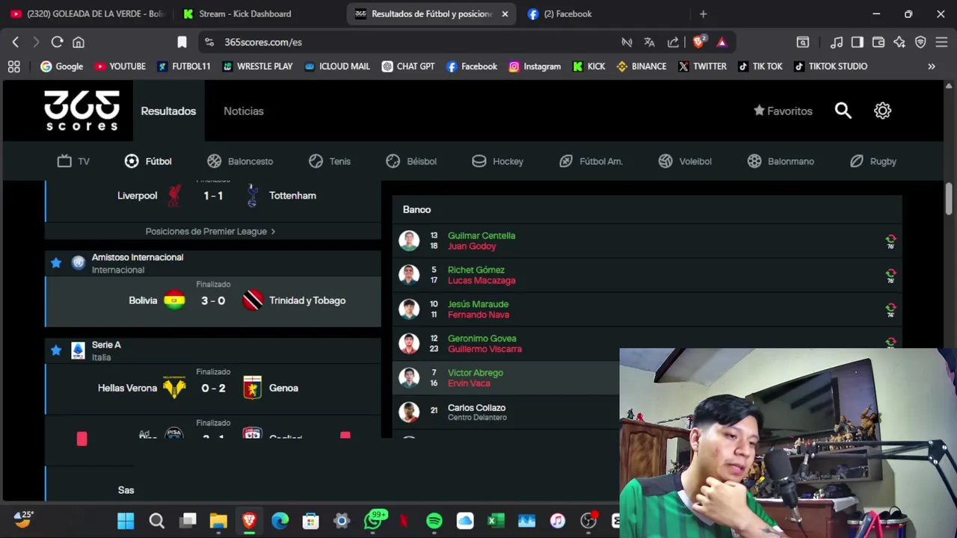Screen dimensions: 957x538
Task: Open Brave Shields lion icon
Action: point(698,42)
